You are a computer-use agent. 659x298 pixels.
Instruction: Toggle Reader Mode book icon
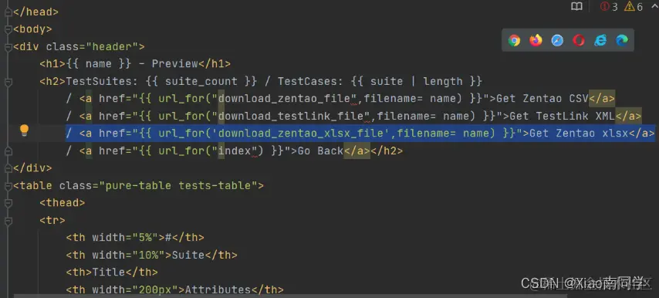point(577,6)
